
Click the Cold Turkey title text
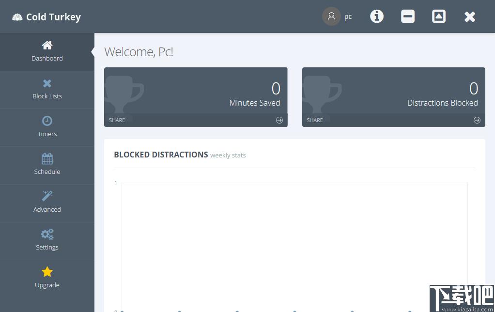coord(53,17)
